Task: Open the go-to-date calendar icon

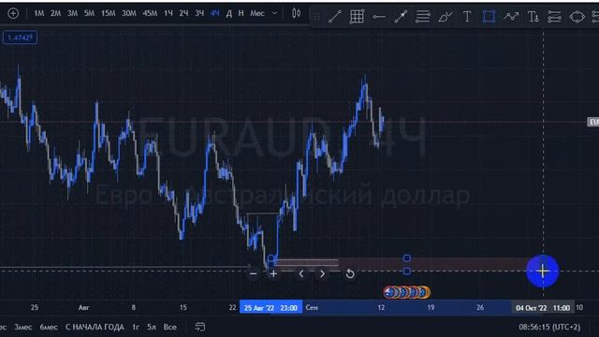Action: 200,327
